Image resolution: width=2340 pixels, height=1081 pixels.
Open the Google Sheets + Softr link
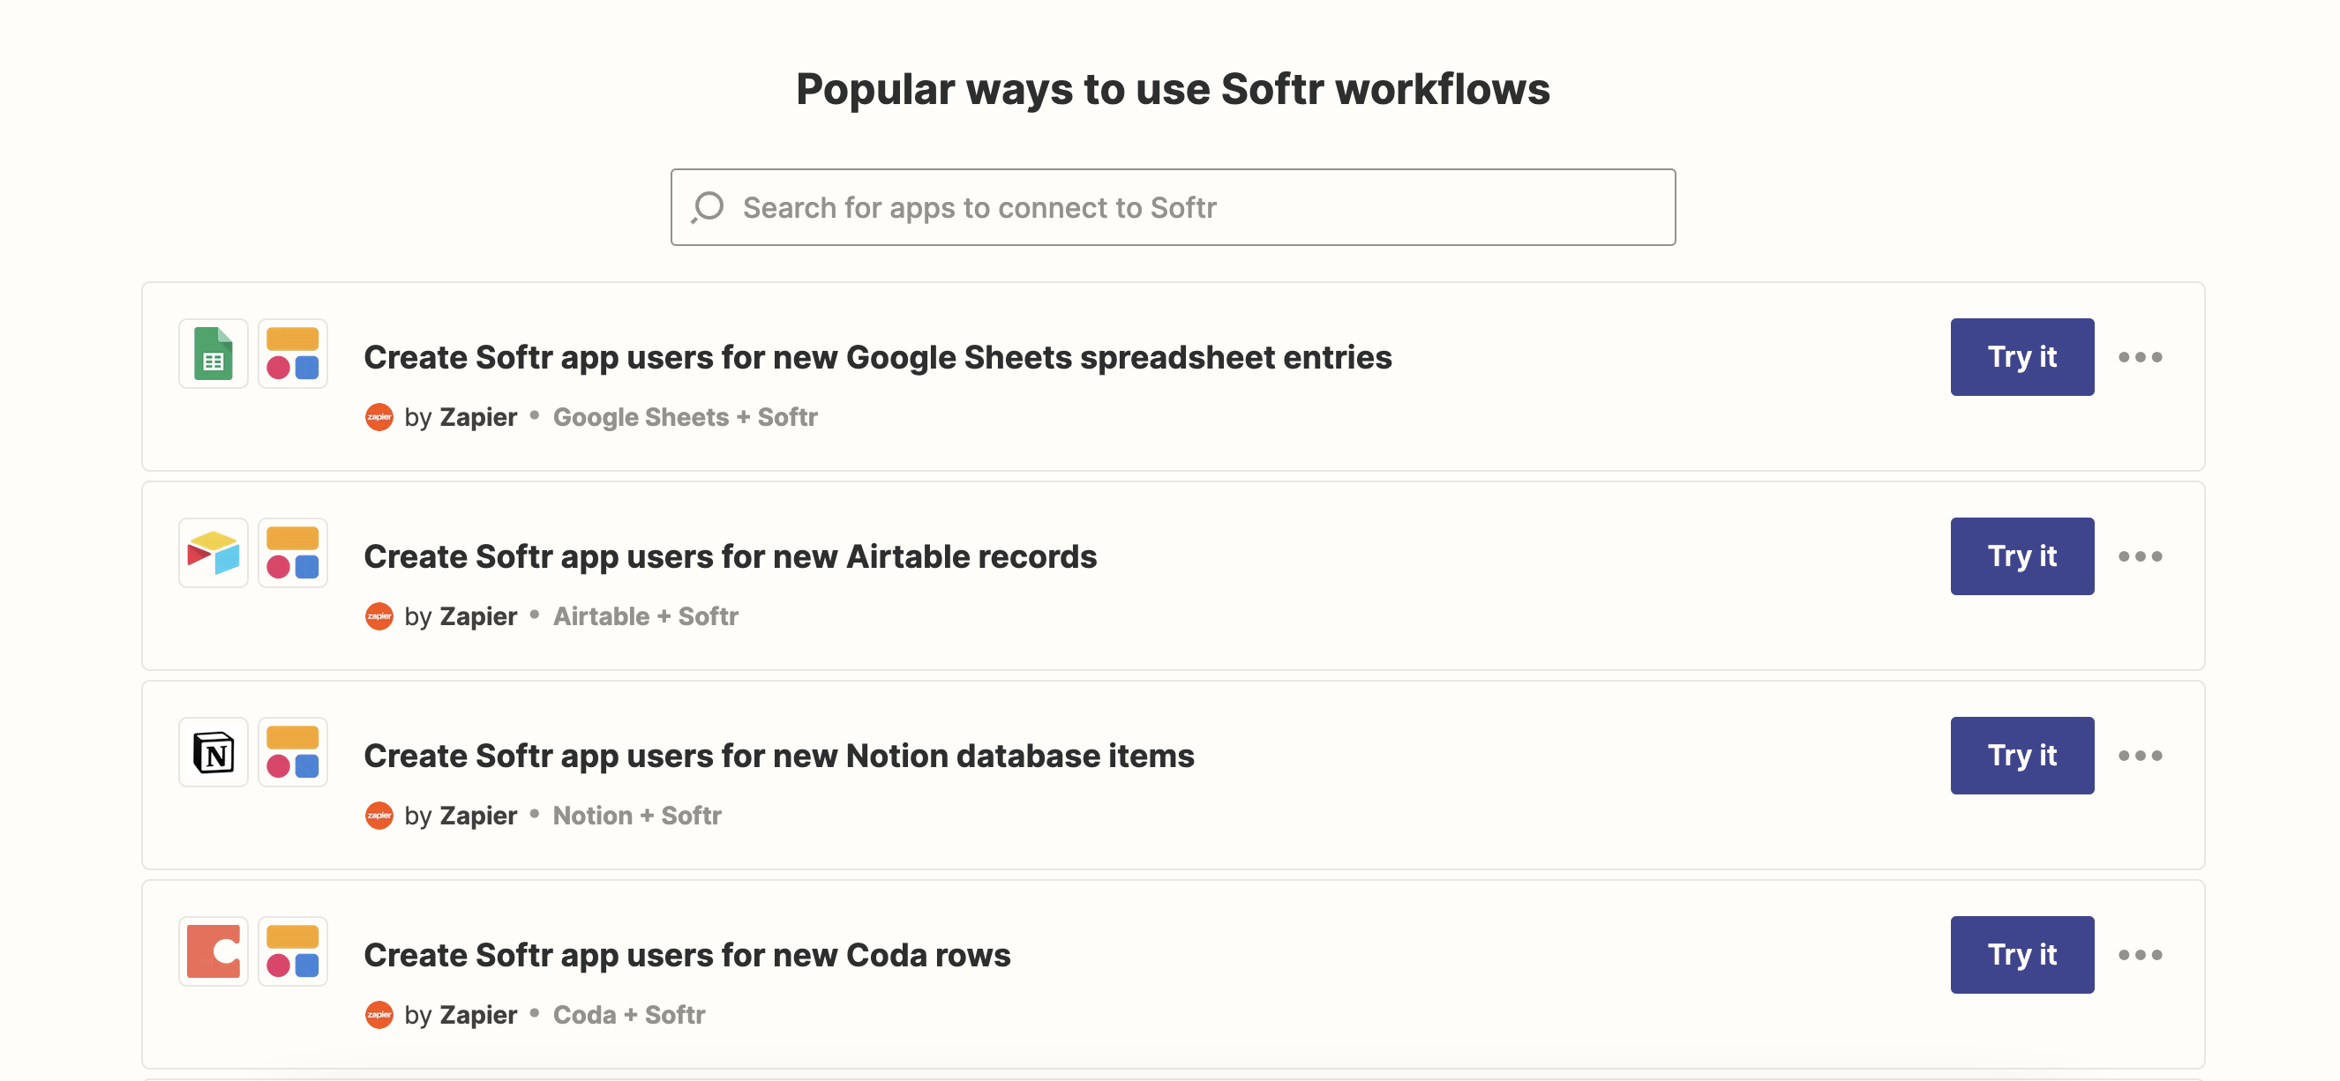pyautogui.click(x=686, y=416)
